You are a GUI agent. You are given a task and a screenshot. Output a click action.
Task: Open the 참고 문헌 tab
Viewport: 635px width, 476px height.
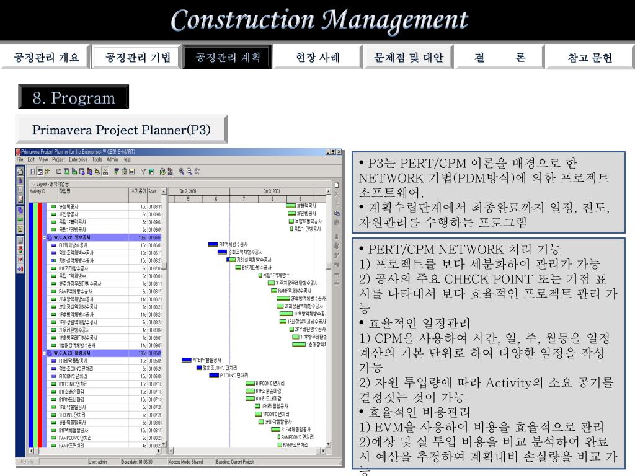(589, 57)
